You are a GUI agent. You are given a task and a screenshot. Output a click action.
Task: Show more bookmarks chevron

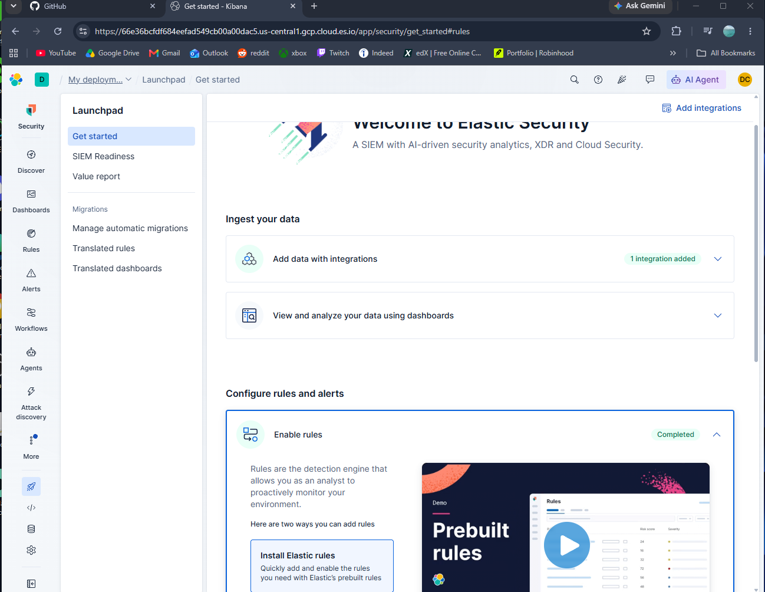point(673,53)
